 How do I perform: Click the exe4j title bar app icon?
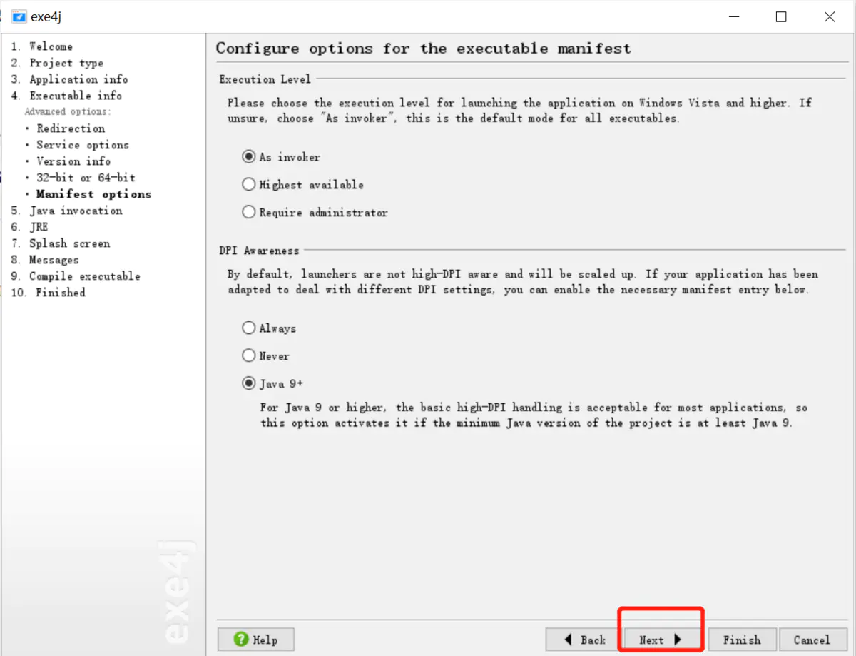point(19,16)
